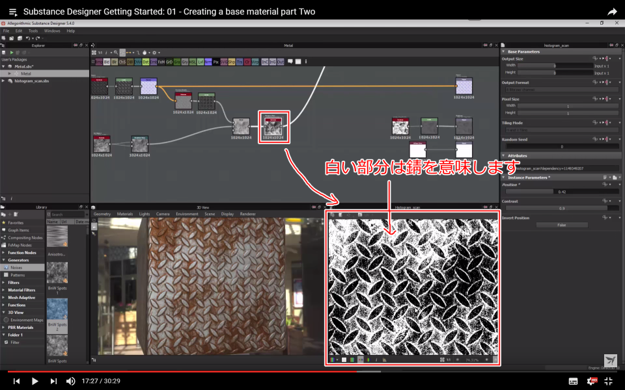Set the graph zoom to 1:1
625x390 pixels.
[100, 53]
